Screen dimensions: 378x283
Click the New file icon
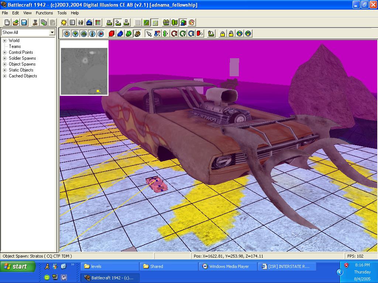tap(7, 22)
